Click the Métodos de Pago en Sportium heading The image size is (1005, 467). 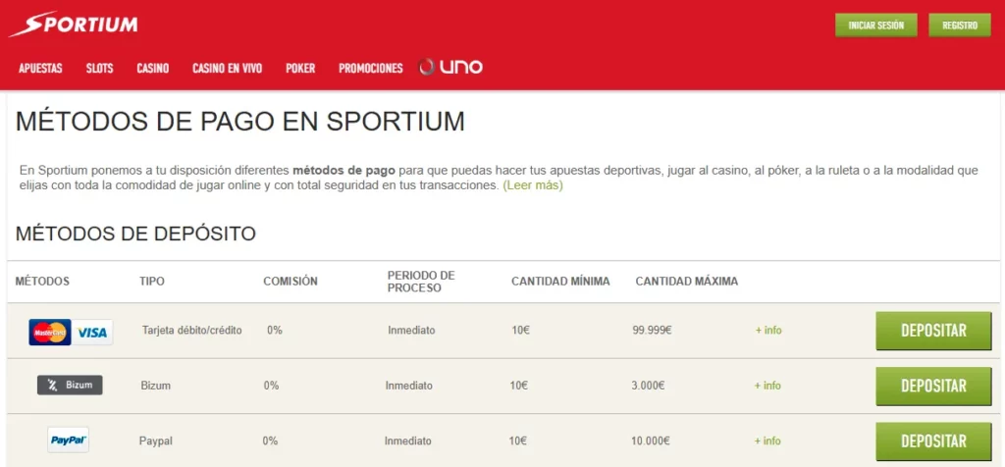pos(239,121)
